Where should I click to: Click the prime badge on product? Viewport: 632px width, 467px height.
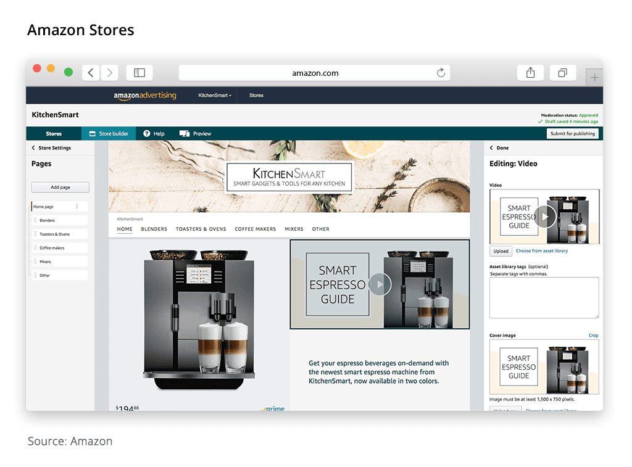273,408
